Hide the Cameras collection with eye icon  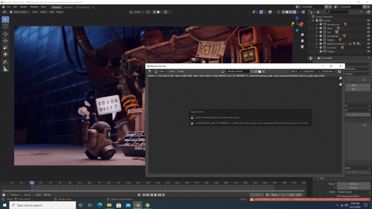pos(368,48)
